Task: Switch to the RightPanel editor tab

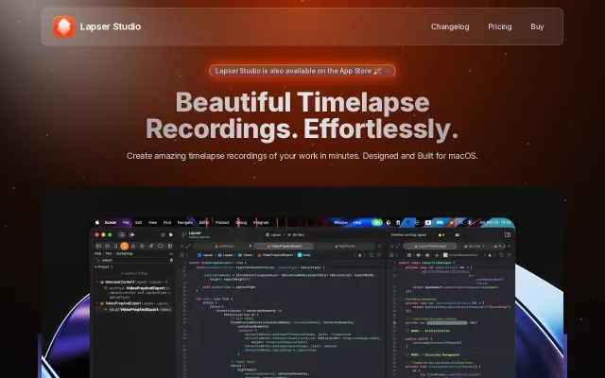Action: coord(344,246)
